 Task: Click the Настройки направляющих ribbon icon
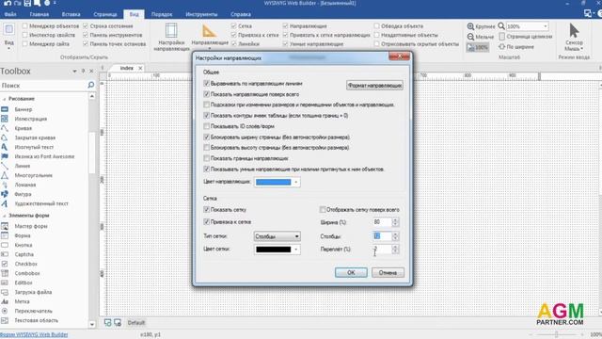(x=171, y=31)
